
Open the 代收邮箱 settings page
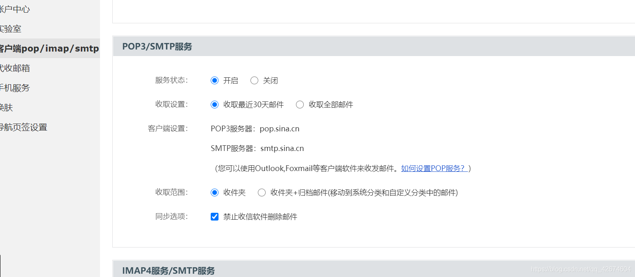[x=14, y=68]
